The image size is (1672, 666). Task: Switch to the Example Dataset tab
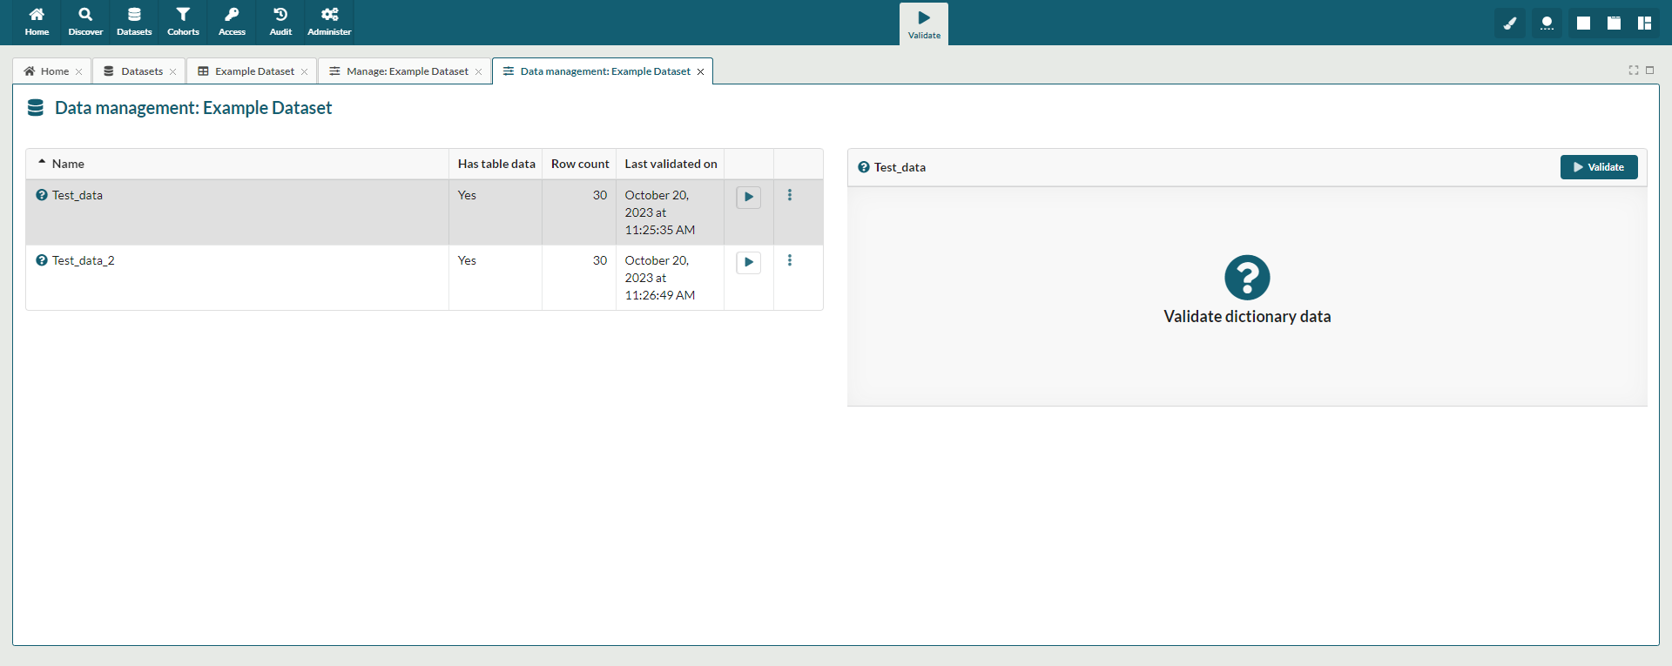pyautogui.click(x=254, y=71)
